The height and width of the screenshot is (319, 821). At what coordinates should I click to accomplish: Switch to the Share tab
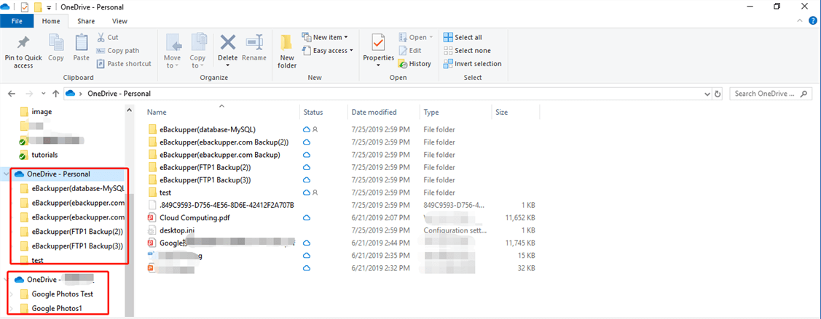pos(86,21)
